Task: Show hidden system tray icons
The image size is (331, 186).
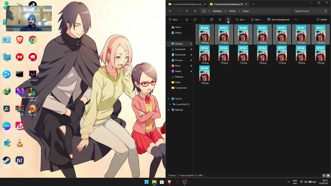Action: [288, 182]
